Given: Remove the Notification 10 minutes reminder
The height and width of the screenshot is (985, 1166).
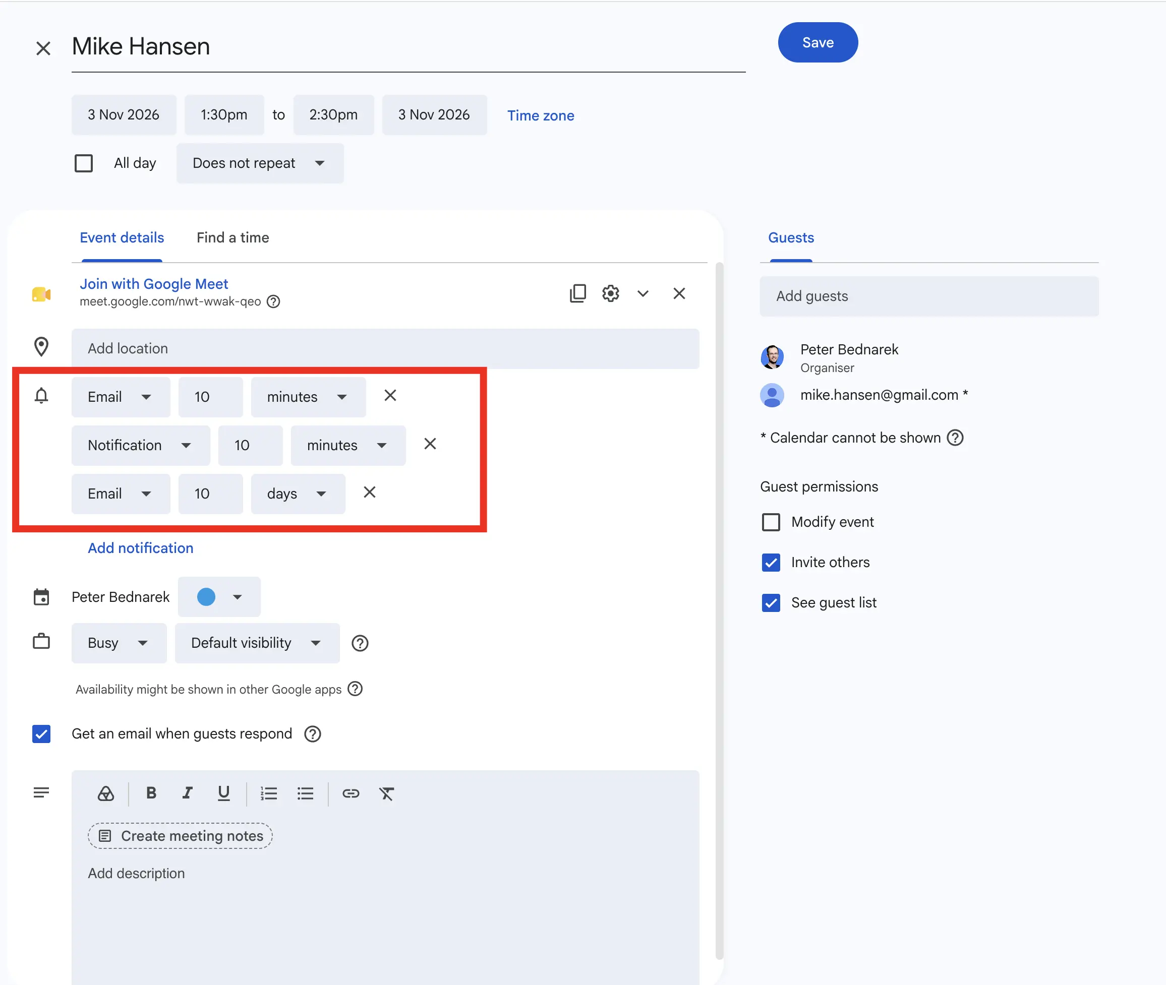Looking at the screenshot, I should tap(430, 444).
